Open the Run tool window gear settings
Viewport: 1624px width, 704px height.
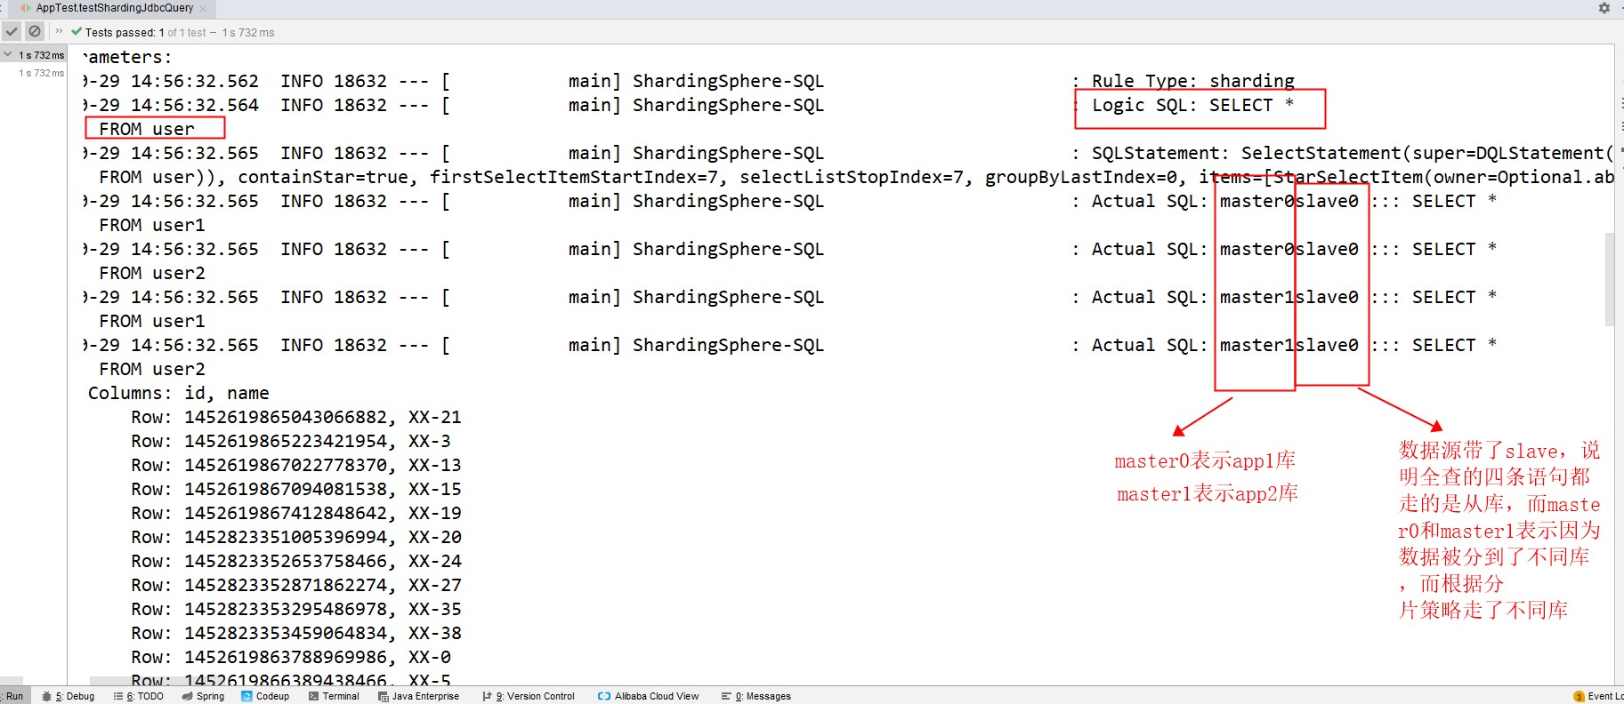1604,8
